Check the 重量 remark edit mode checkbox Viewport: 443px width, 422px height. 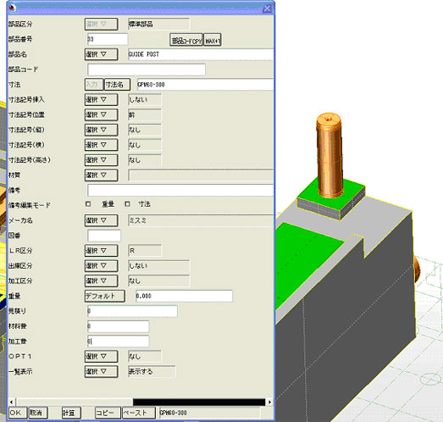point(88,203)
